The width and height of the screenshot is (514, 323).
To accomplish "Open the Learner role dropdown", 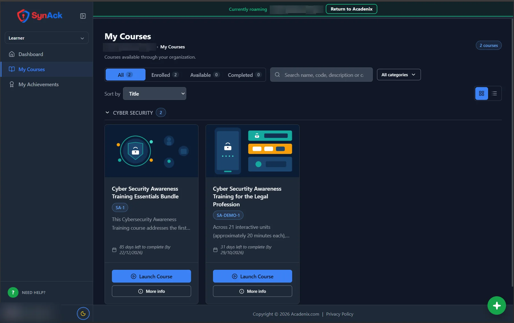I will [x=47, y=38].
